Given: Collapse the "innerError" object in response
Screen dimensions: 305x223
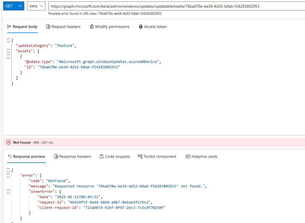Looking at the screenshot, I should tap(8, 191).
